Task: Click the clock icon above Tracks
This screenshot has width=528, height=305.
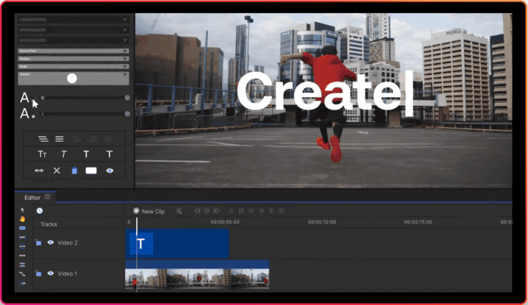Action: 39,211
